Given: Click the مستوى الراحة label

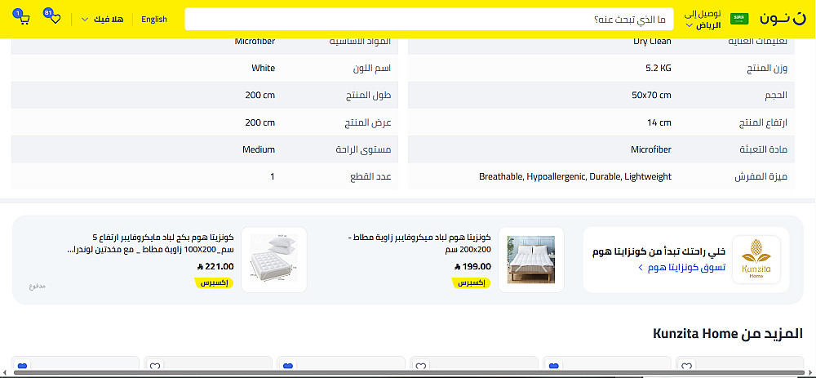Looking at the screenshot, I should point(363,149).
